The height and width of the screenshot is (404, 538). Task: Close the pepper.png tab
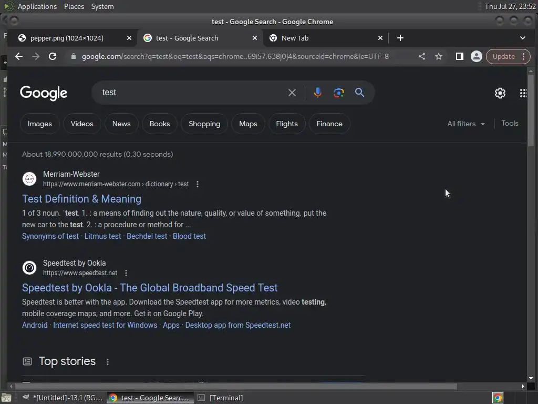coord(129,38)
